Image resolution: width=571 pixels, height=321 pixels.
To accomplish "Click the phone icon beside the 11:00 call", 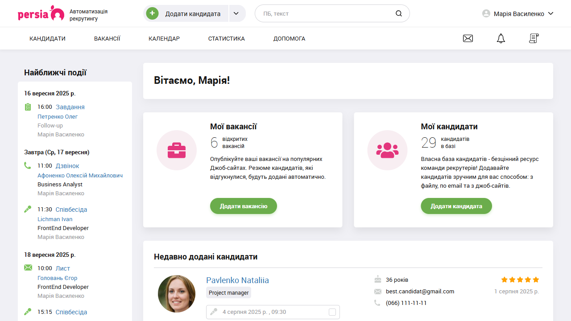I will (28, 165).
